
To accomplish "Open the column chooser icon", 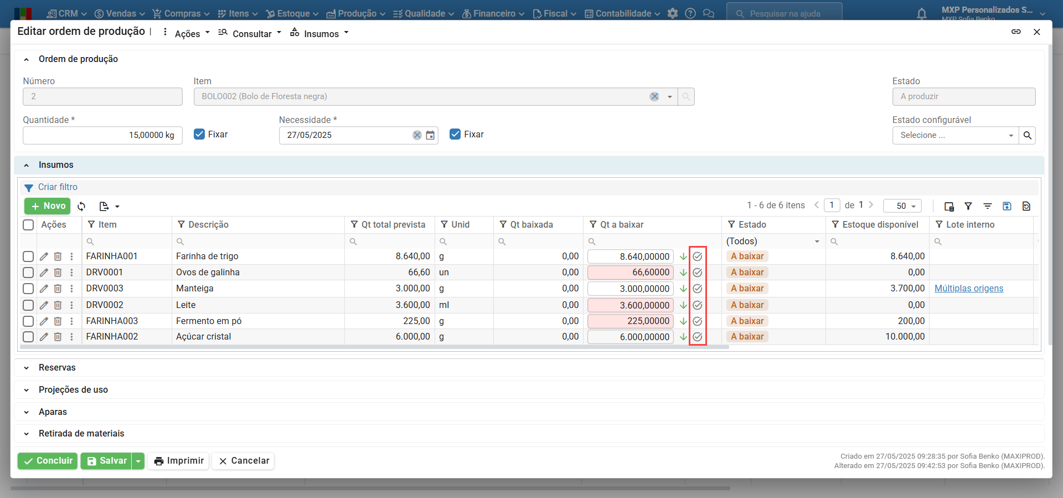I will tap(949, 206).
